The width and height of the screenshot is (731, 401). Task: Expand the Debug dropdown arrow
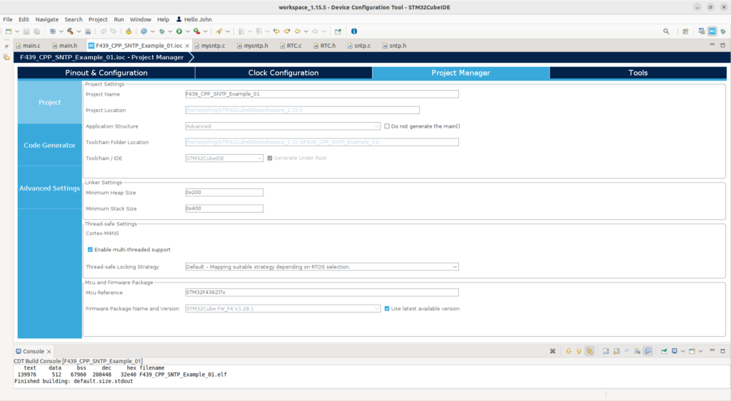[170, 31]
